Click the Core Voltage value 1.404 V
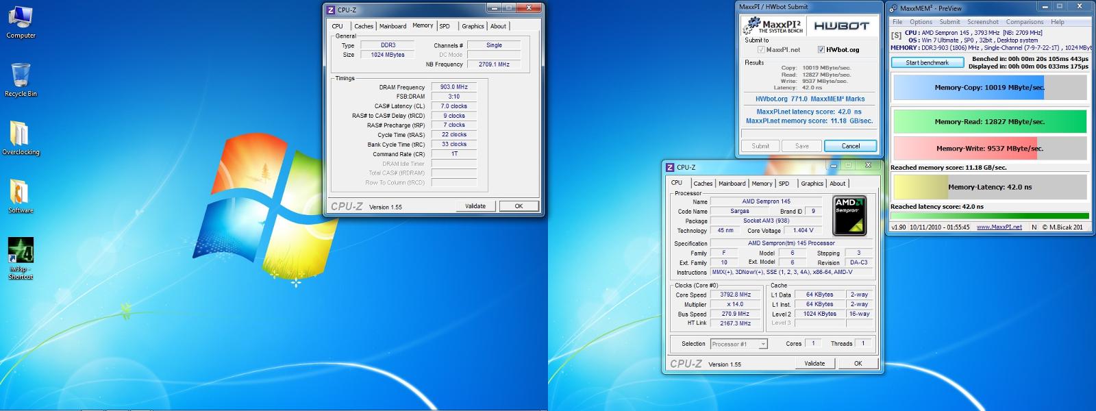Screen dimensions: 1096x411 coord(803,230)
